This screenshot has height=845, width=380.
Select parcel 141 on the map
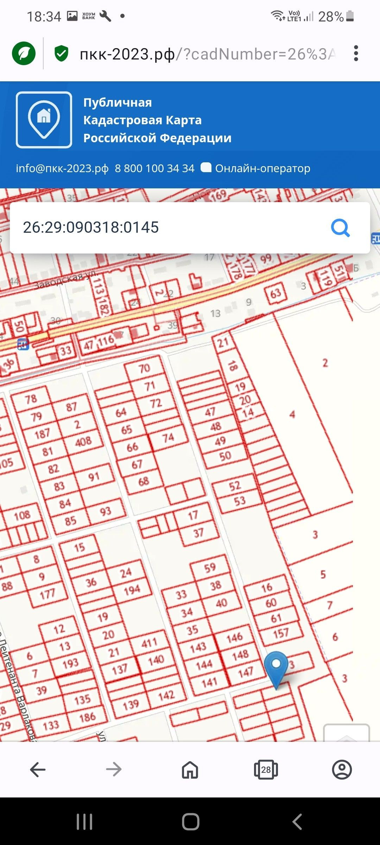(x=209, y=682)
